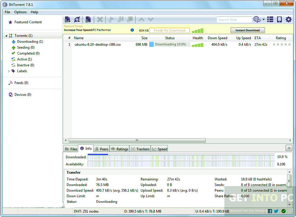Sort by Down Speed column header

217,38
